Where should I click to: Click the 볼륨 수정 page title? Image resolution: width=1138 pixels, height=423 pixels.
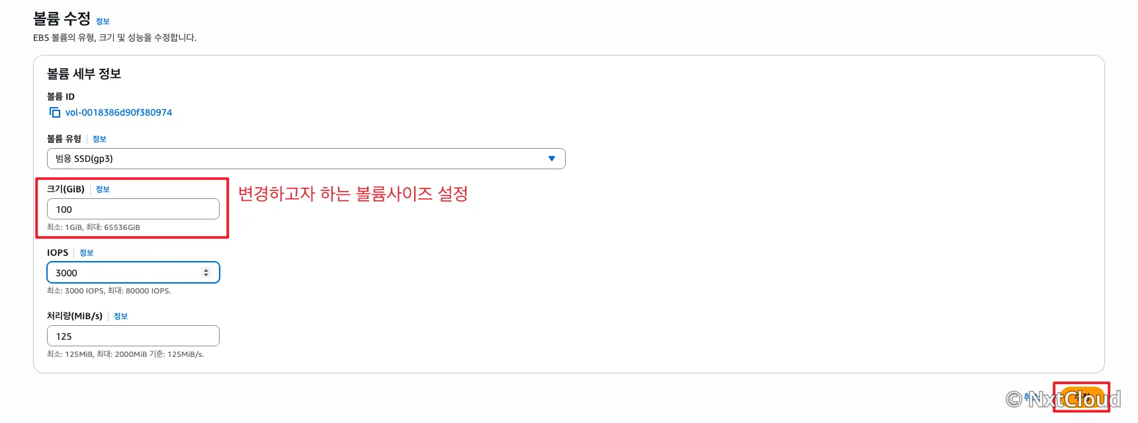pyautogui.click(x=62, y=19)
